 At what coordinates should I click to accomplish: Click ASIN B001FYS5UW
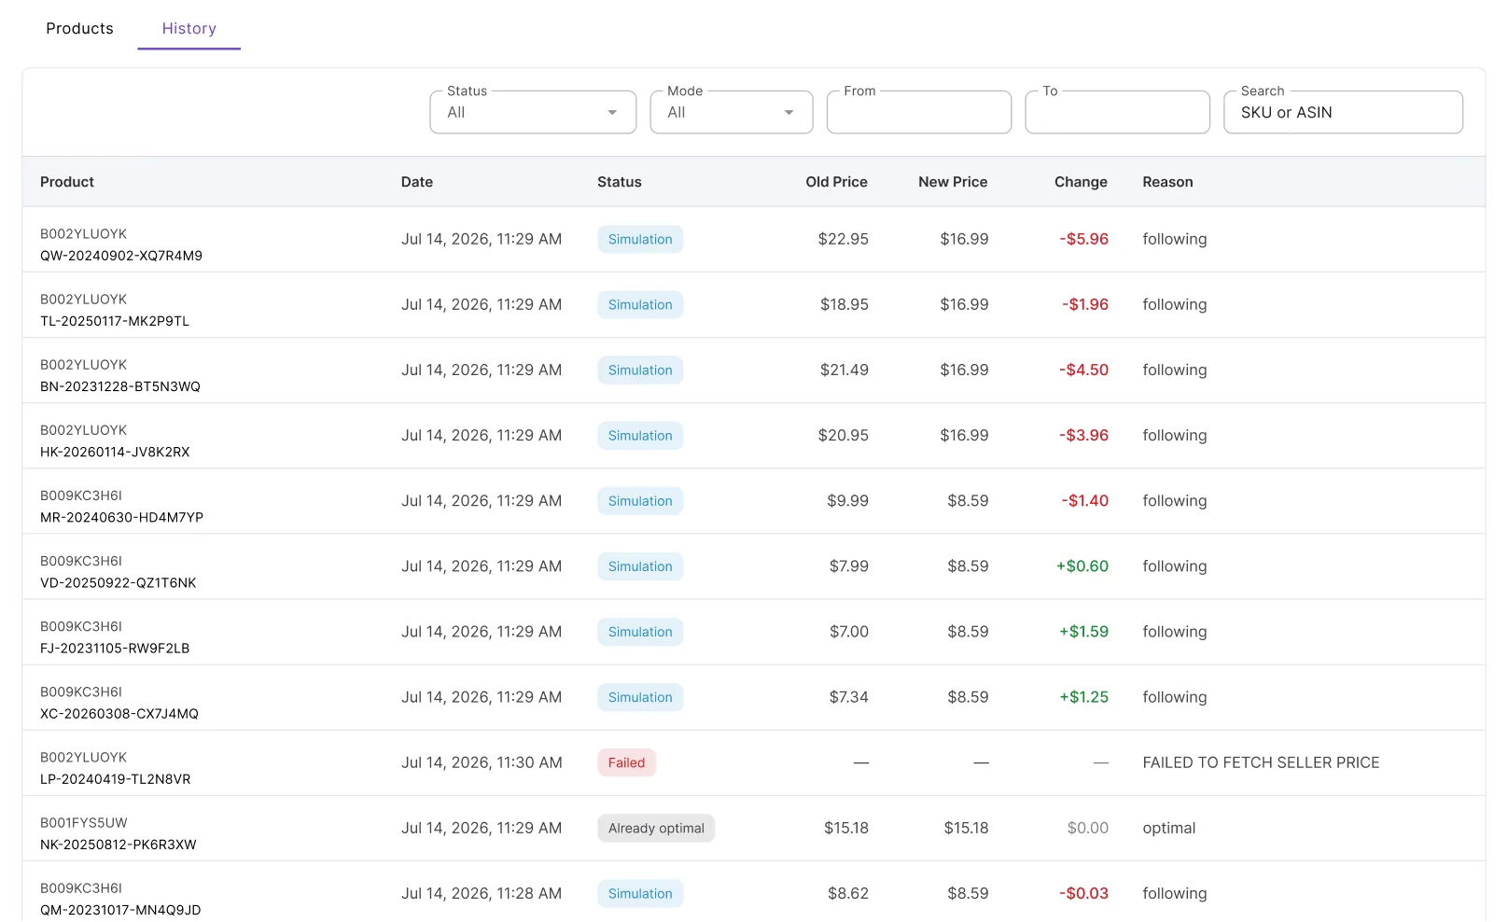tap(84, 823)
